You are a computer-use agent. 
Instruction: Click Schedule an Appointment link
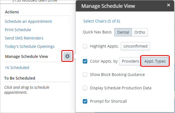[28, 21]
